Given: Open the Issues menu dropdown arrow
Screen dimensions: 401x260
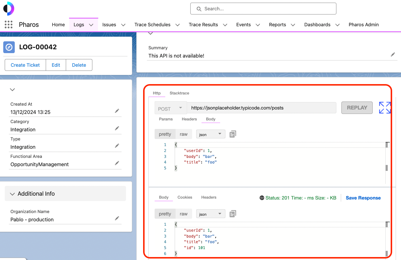Looking at the screenshot, I should [x=123, y=25].
